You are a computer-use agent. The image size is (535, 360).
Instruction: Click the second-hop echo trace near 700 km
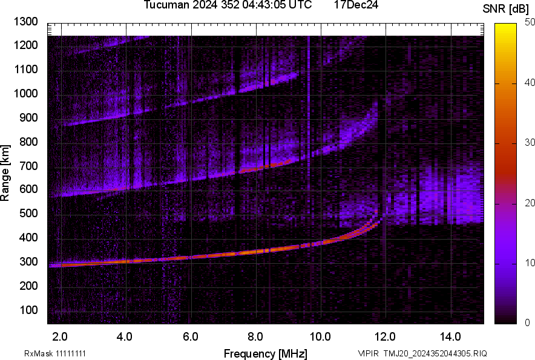[x=256, y=169]
